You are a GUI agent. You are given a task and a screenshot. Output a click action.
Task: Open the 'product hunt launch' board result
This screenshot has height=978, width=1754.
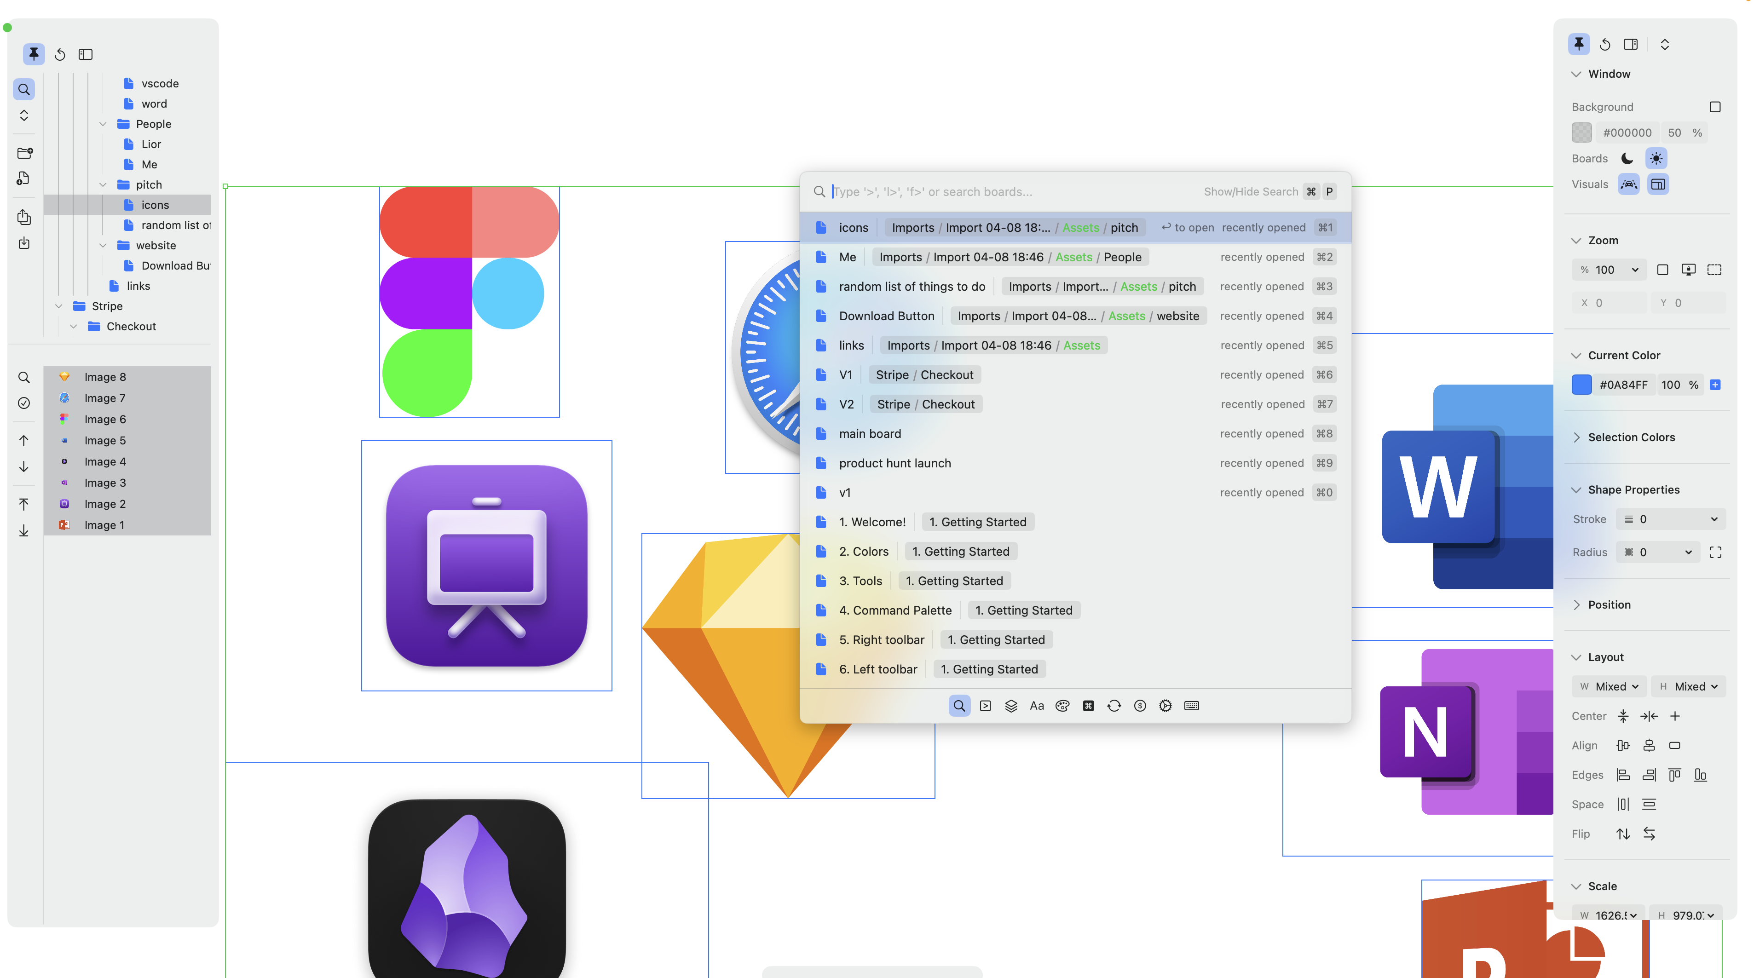point(1075,463)
